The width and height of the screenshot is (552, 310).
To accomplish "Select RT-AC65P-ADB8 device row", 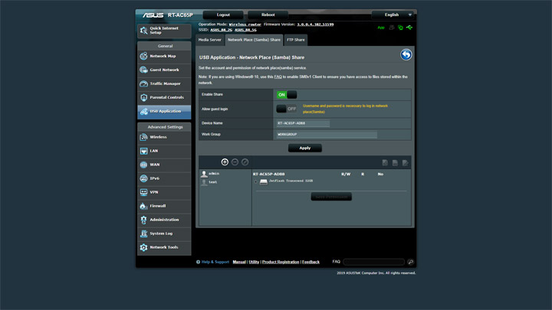I will (x=268, y=174).
